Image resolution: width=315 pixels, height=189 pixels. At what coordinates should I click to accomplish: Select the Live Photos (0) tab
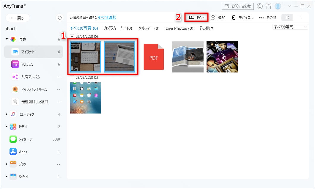click(179, 28)
